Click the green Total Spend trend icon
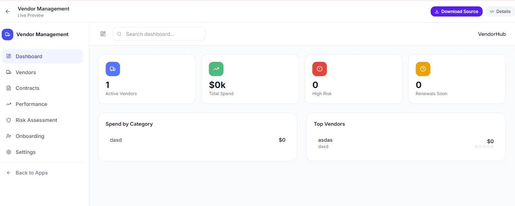 point(216,69)
